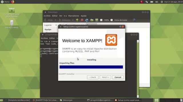Launch Firefox from the top panel
Viewport: 183px width, 102px height.
pos(13,2)
